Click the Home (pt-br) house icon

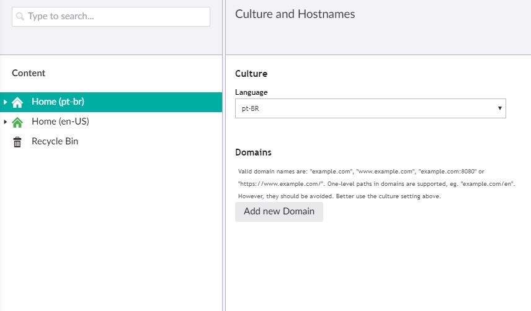point(17,102)
